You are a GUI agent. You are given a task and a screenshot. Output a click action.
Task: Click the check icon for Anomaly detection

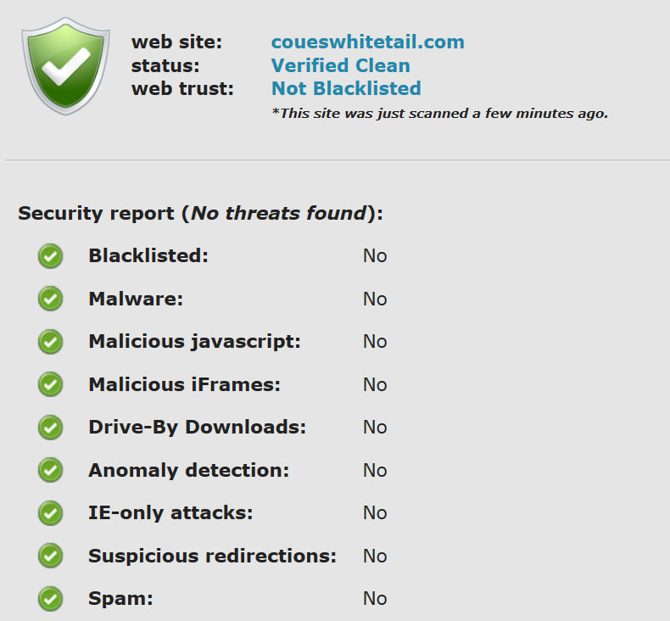coord(50,470)
